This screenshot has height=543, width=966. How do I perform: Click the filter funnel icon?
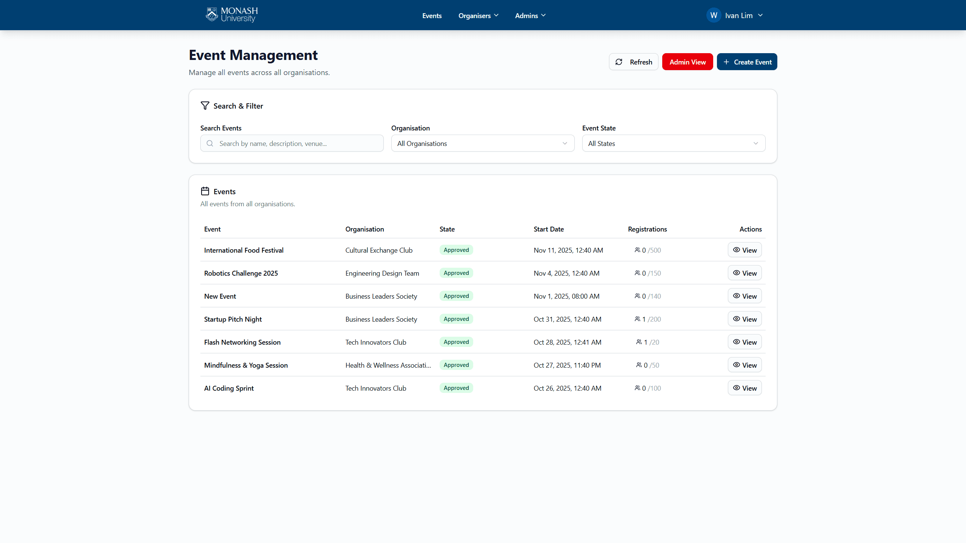pyautogui.click(x=205, y=106)
